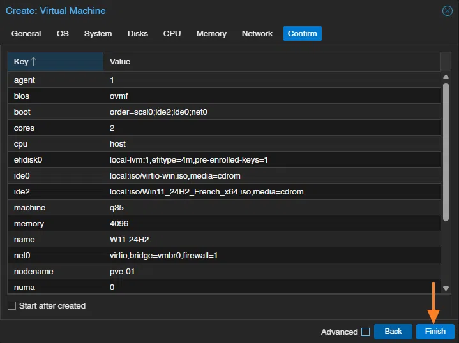Open the Disks tab
Image resolution: width=459 pixels, height=343 pixels.
[x=137, y=34]
